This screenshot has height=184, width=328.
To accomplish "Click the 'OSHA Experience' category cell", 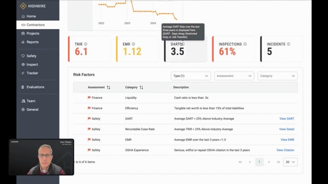I will [137, 150].
